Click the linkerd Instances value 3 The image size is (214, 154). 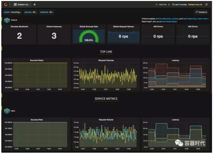(x=54, y=36)
